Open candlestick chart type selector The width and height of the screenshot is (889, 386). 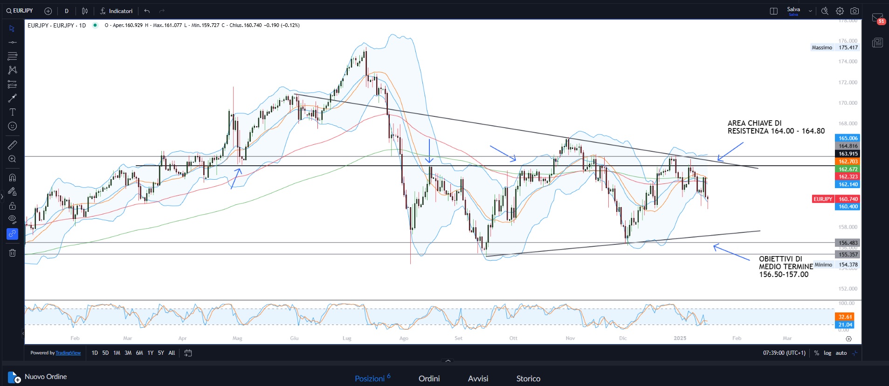[85, 11]
